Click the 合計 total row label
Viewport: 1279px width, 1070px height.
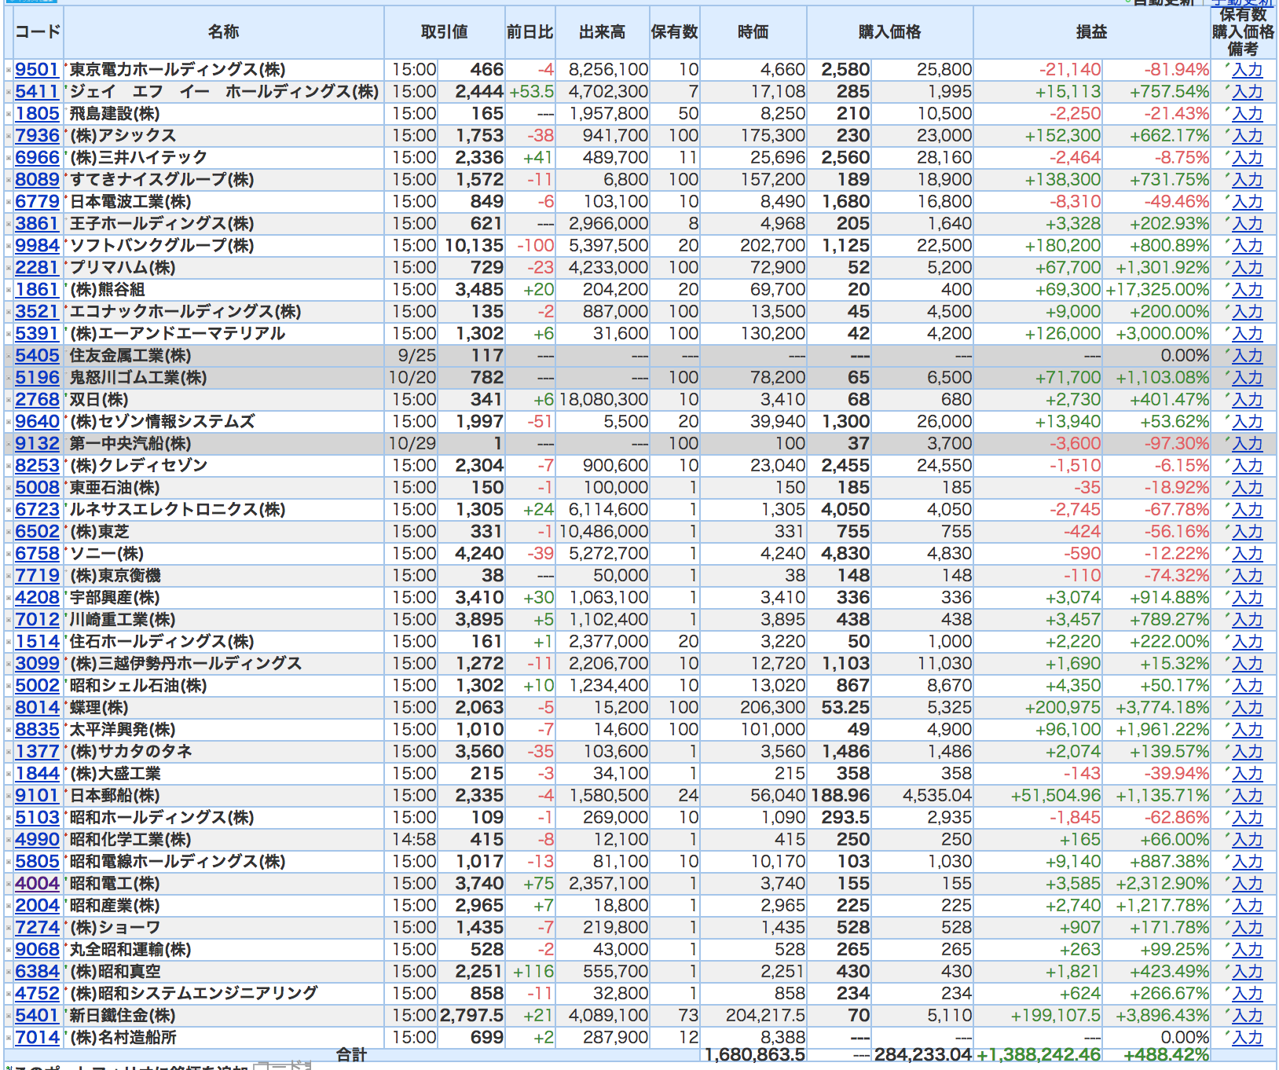(351, 1055)
